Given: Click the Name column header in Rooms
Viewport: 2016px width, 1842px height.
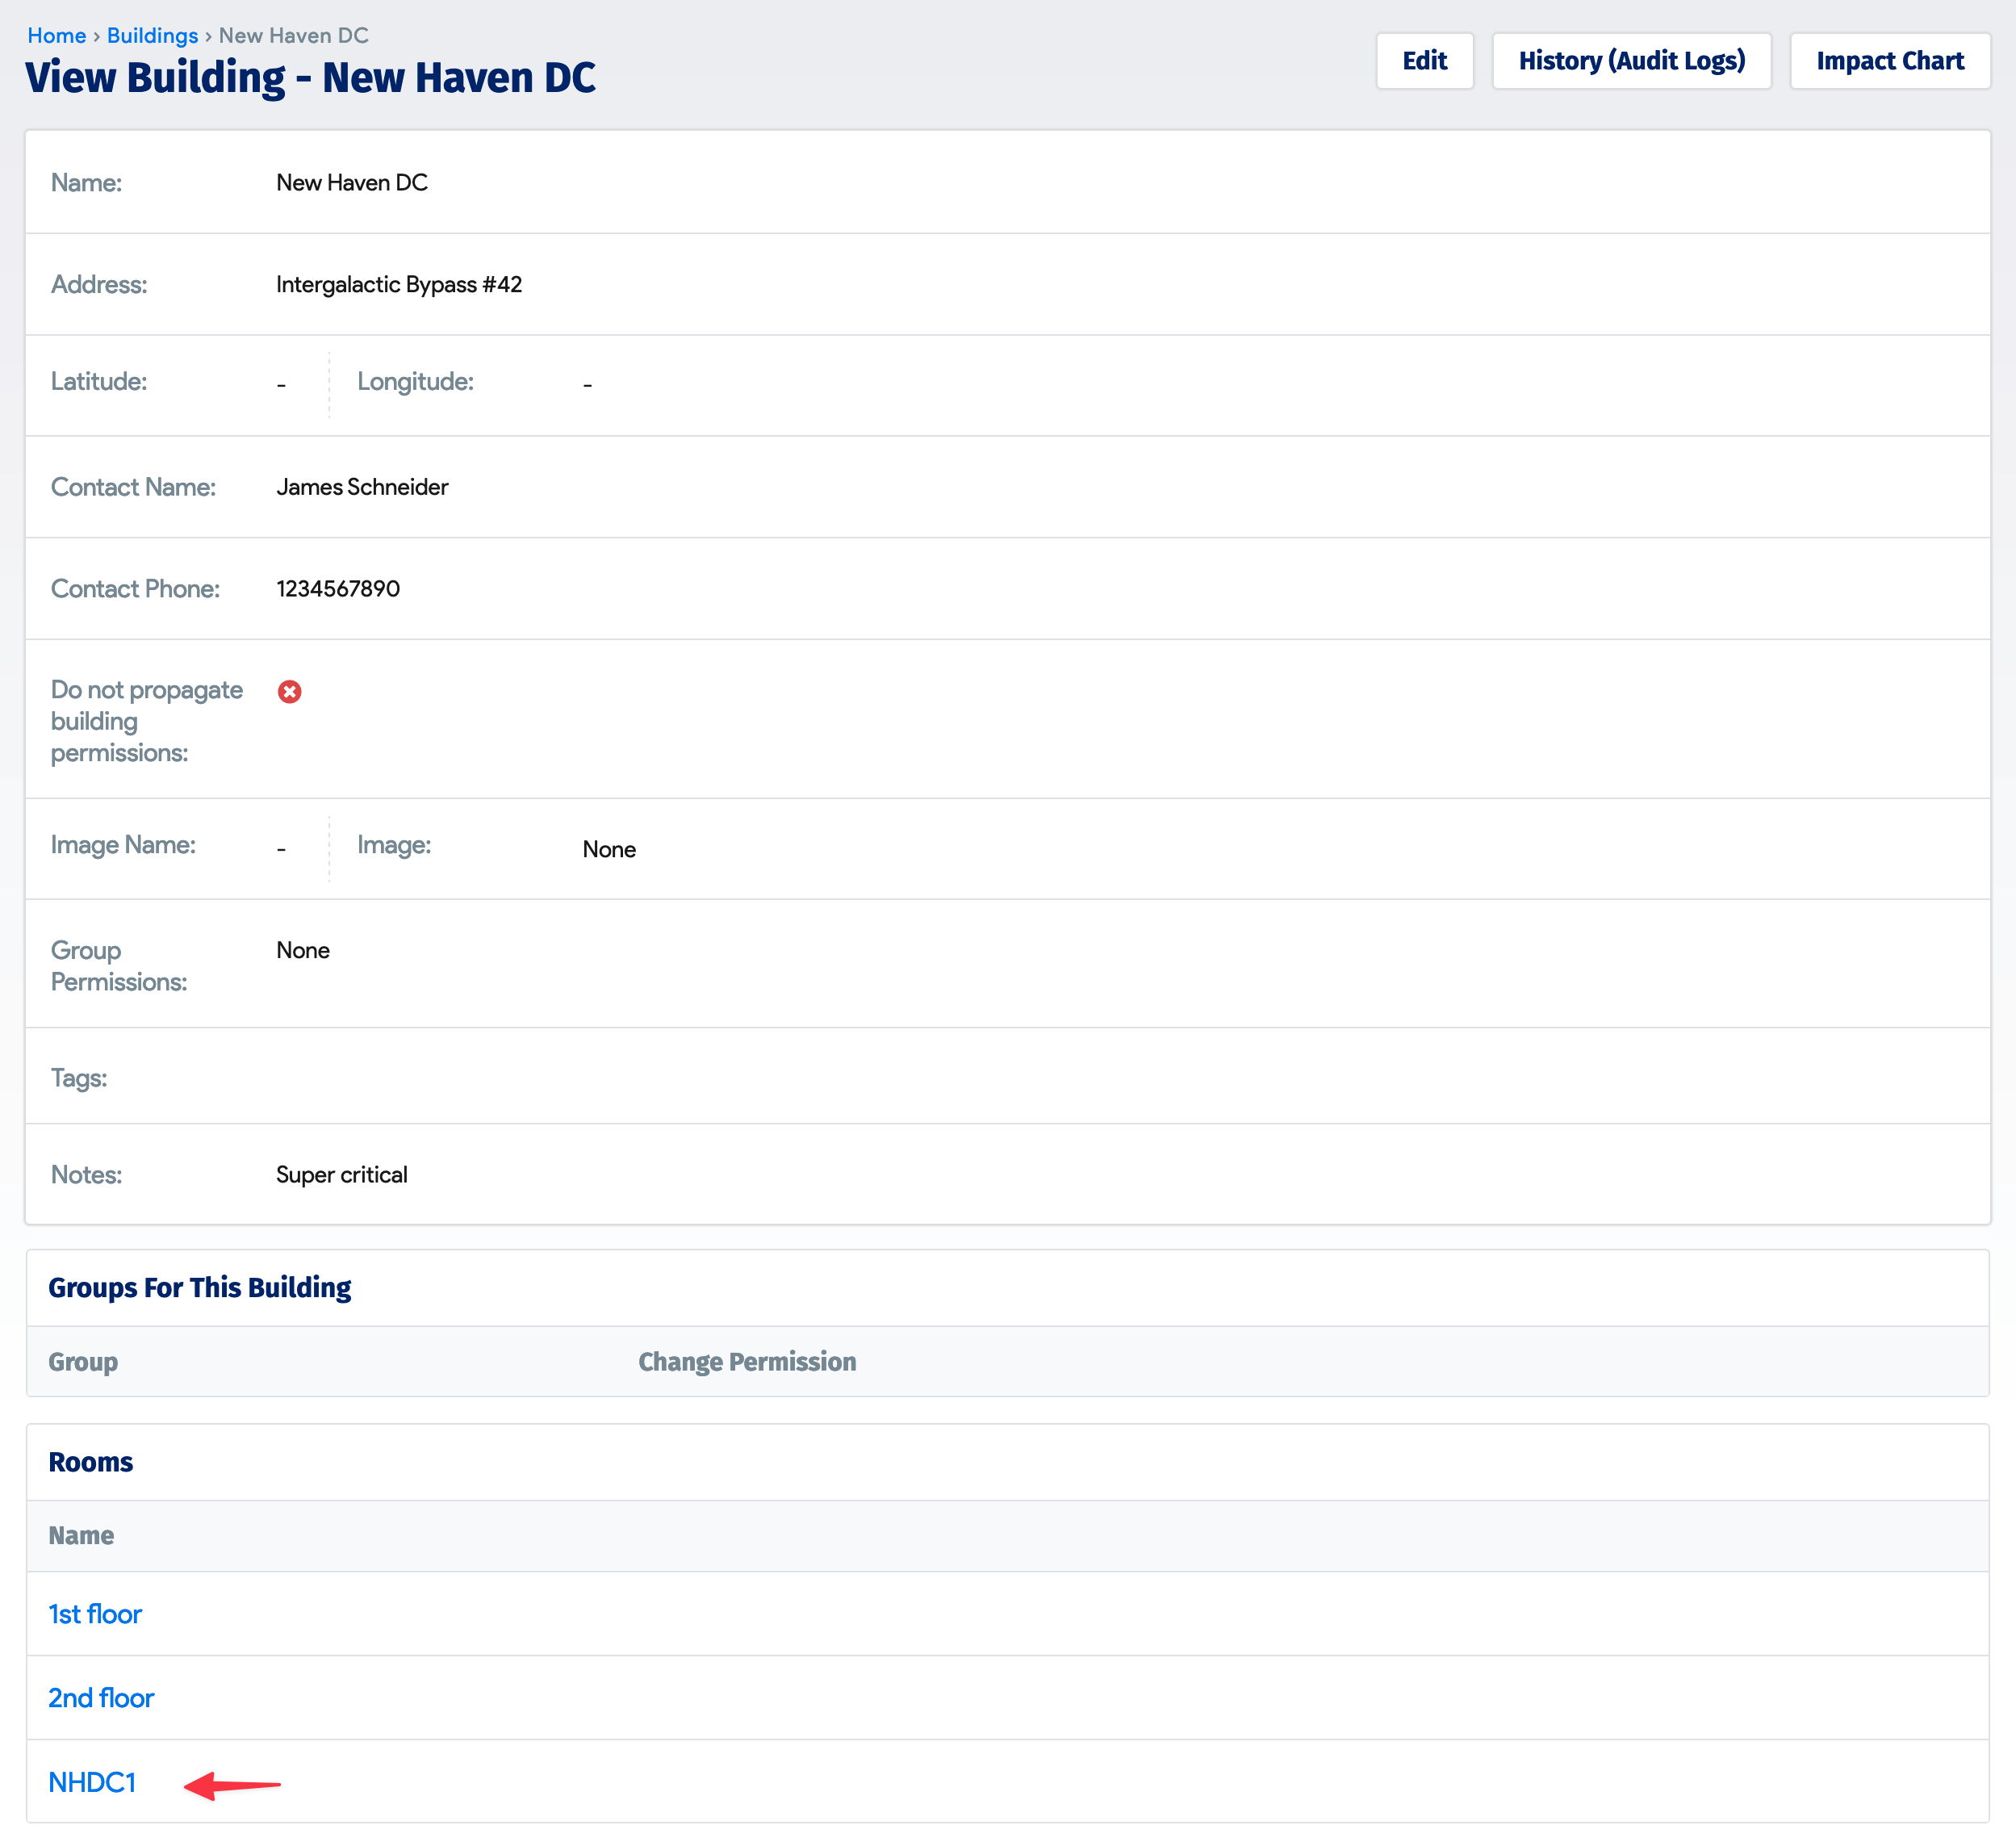Looking at the screenshot, I should 81,1535.
